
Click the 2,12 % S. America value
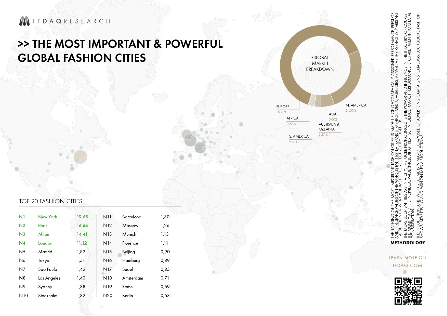[x=293, y=142]
